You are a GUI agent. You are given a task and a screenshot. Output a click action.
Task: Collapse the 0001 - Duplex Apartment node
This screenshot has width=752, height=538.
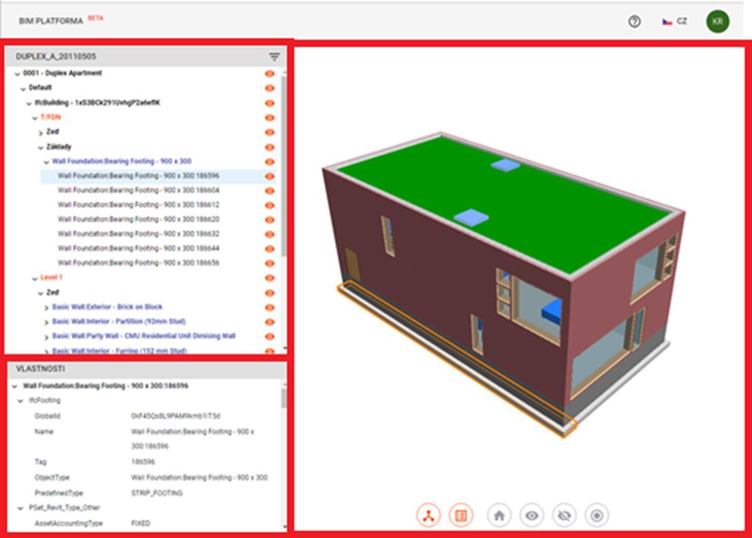click(18, 74)
